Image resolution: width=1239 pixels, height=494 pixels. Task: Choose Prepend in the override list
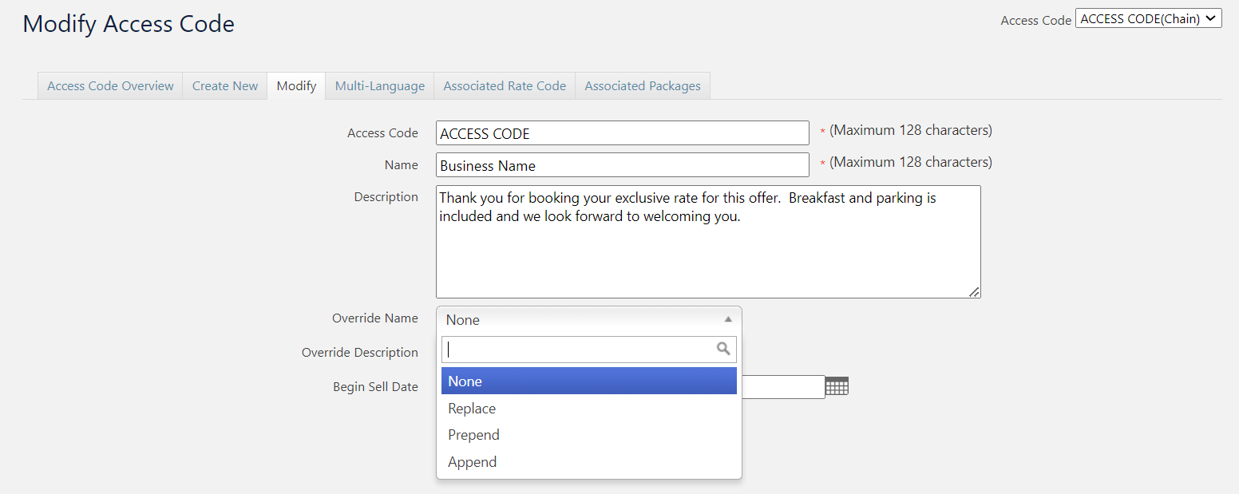(589, 435)
